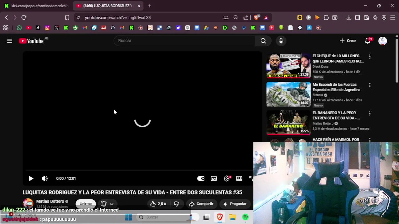The width and height of the screenshot is (399, 224).
Task: Close the YouTube browser tab
Action: coord(139,6)
